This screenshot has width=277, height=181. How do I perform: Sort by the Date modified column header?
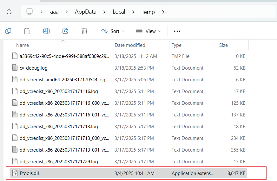[x=130, y=45]
